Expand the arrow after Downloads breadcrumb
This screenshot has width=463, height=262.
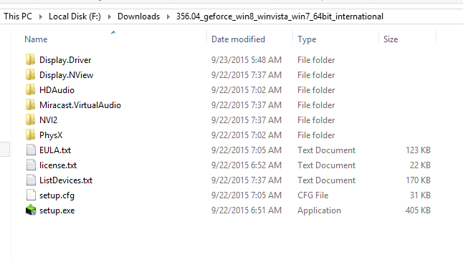(168, 16)
